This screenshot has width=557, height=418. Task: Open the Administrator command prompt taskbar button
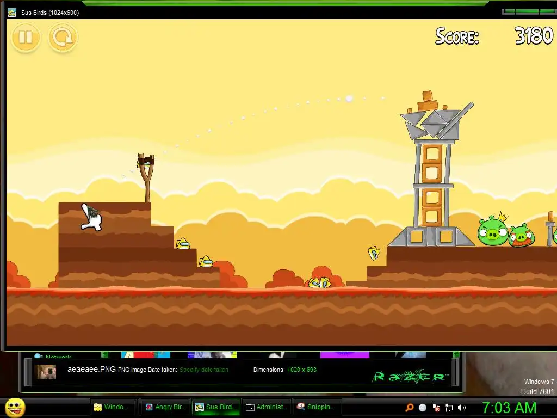267,407
